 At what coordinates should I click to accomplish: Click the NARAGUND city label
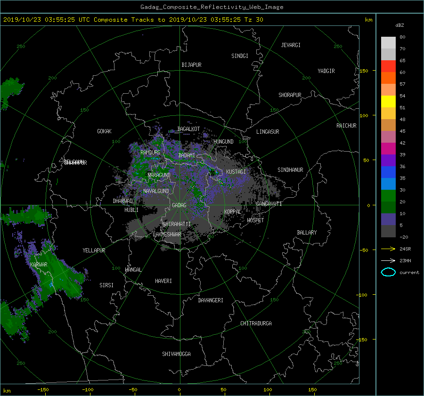[x=159, y=175]
